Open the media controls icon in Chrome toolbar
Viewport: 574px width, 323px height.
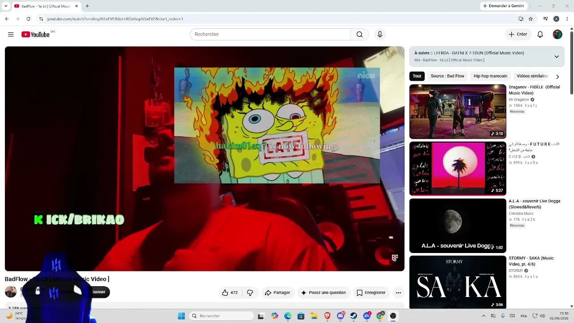coord(545,19)
